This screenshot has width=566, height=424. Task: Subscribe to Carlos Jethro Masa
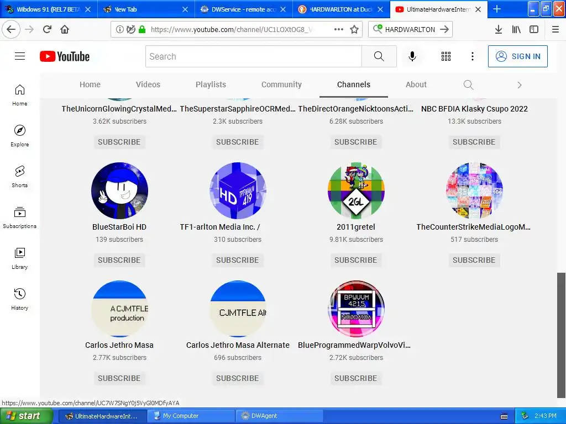coord(119,378)
